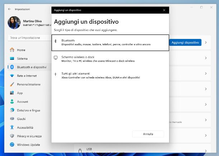Click Martina Oliva profile picture
The image size is (219, 156).
(x=14, y=23)
